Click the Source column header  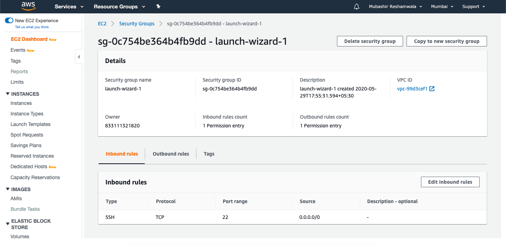(307, 201)
